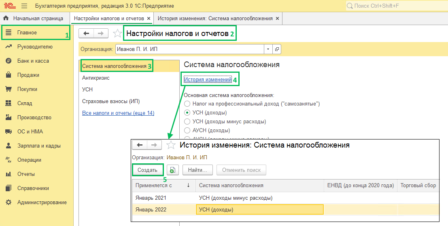The width and height of the screenshot is (448, 226).
Task: Close the Настройки налогов и отчетов tab
Action: coord(149,19)
